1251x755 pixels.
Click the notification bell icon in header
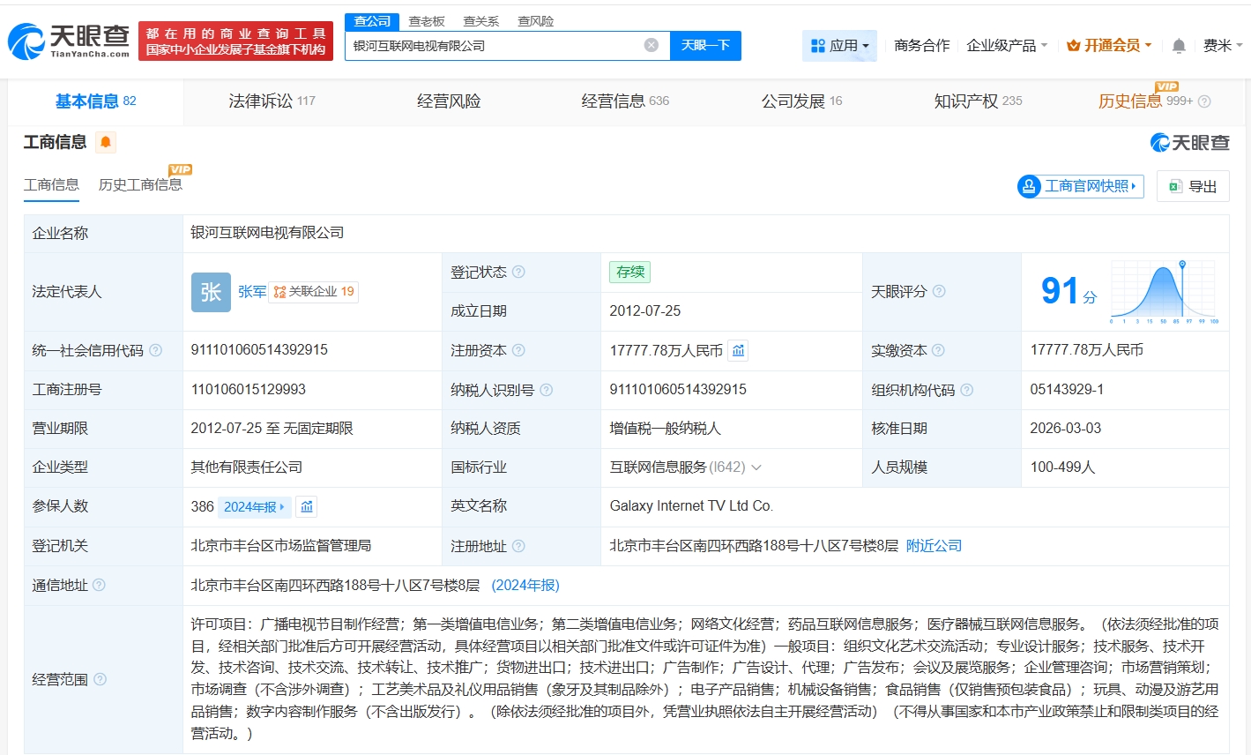(1179, 46)
